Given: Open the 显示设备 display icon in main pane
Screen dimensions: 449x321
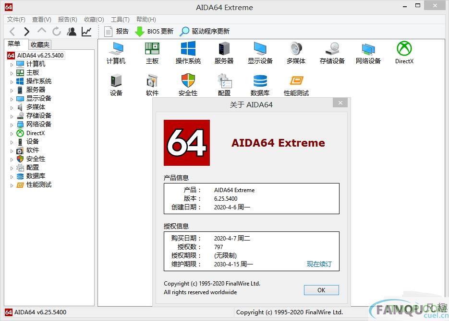Looking at the screenshot, I should (260, 53).
